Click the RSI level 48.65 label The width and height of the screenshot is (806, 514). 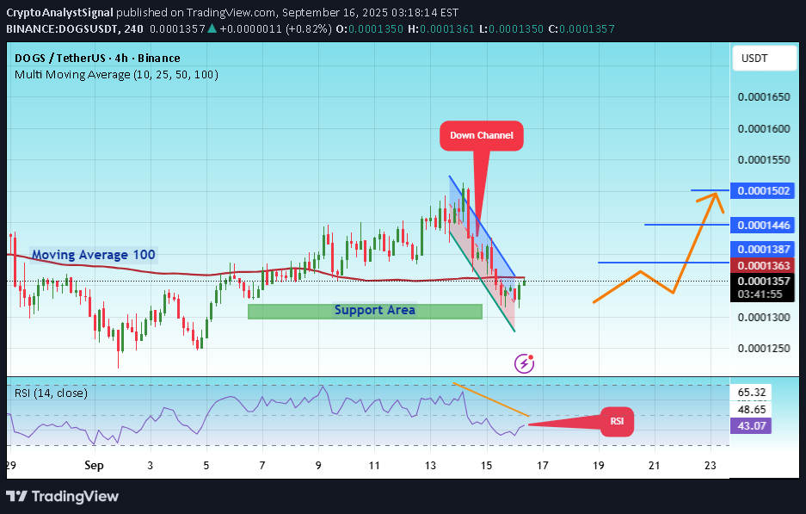coord(752,410)
